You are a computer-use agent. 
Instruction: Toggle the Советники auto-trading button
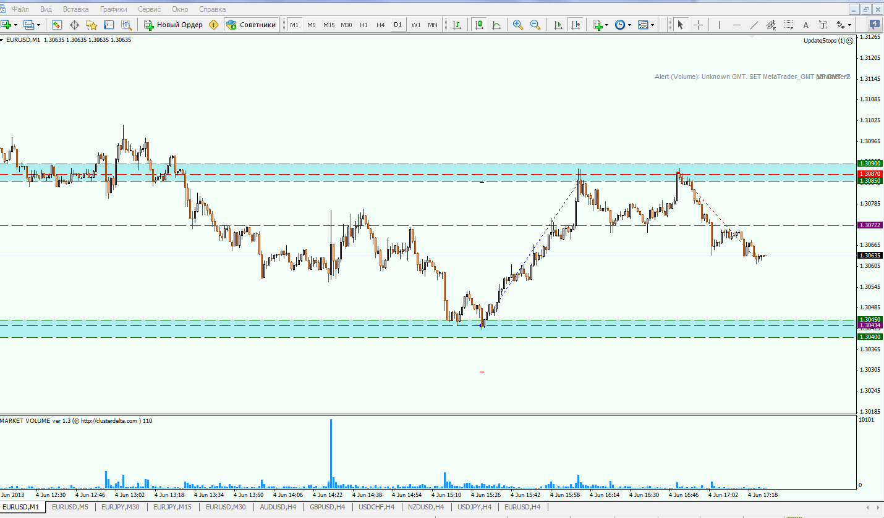pyautogui.click(x=251, y=25)
